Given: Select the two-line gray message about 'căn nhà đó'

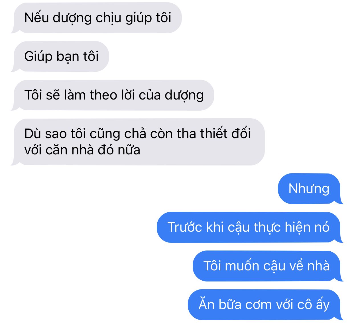Looking at the screenshot, I should (138, 142).
